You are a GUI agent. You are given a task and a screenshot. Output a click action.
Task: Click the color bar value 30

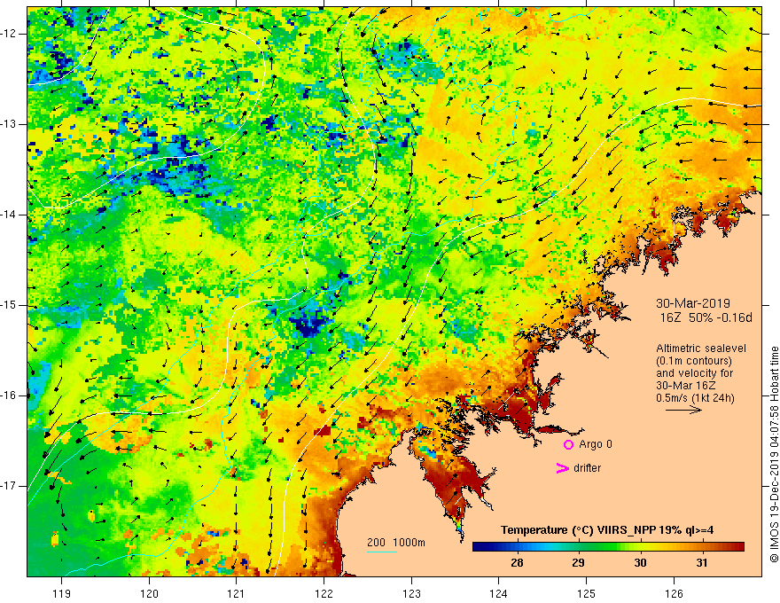point(640,563)
